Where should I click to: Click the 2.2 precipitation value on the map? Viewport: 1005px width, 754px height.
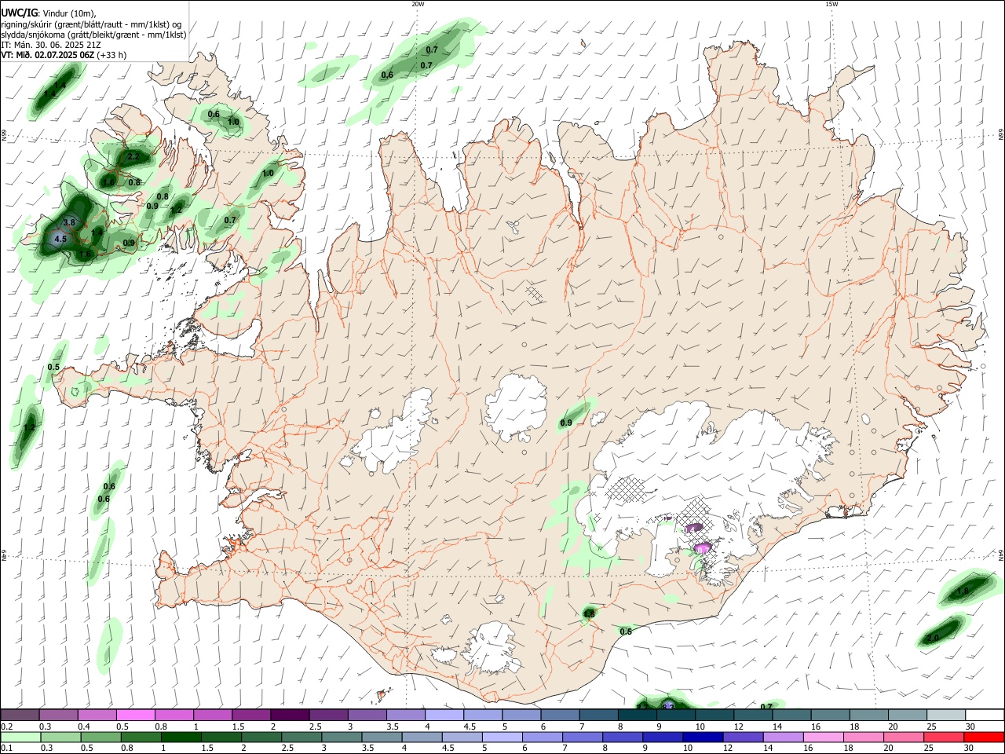133,157
